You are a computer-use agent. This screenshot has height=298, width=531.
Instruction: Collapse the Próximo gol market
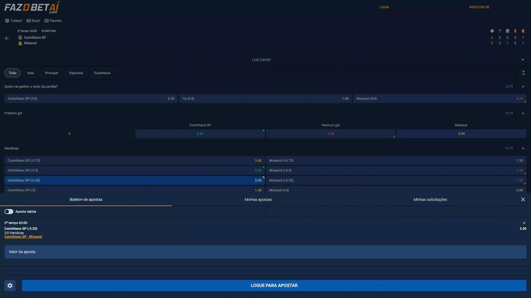point(523,113)
